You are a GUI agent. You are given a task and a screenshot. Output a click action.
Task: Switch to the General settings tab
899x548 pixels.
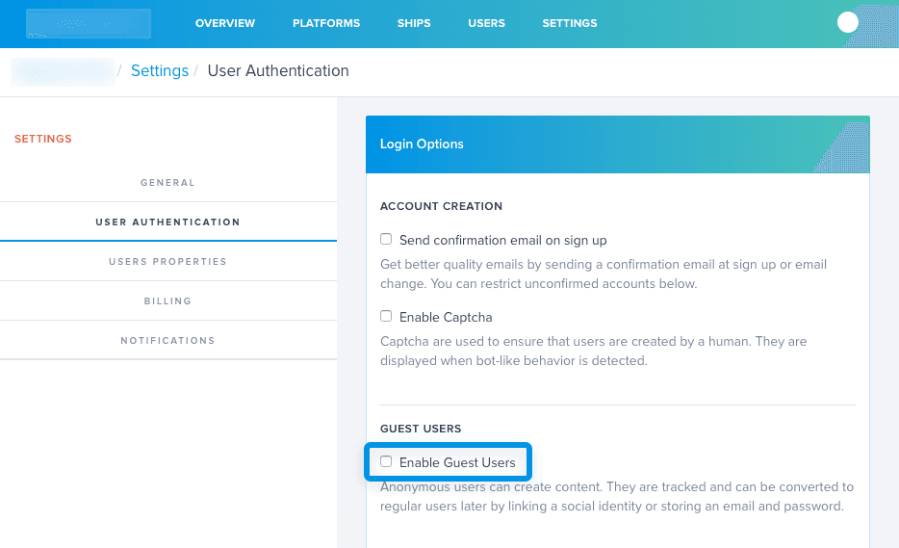coord(167,182)
